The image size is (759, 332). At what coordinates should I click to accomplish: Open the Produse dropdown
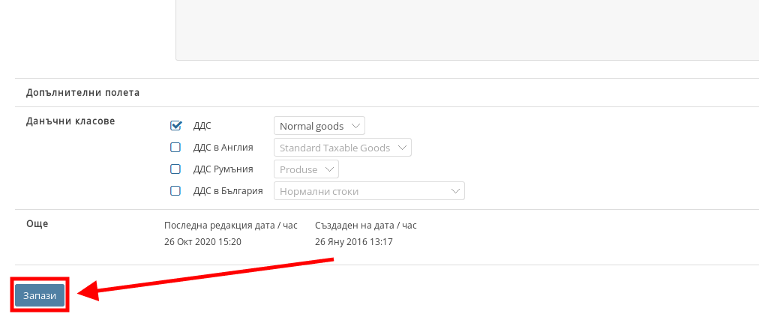coord(306,169)
